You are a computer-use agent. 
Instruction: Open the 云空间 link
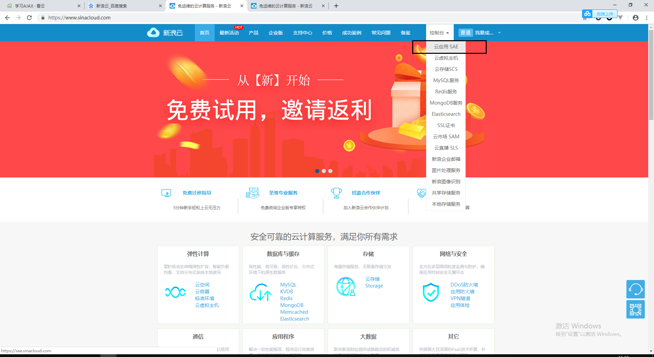click(x=202, y=285)
